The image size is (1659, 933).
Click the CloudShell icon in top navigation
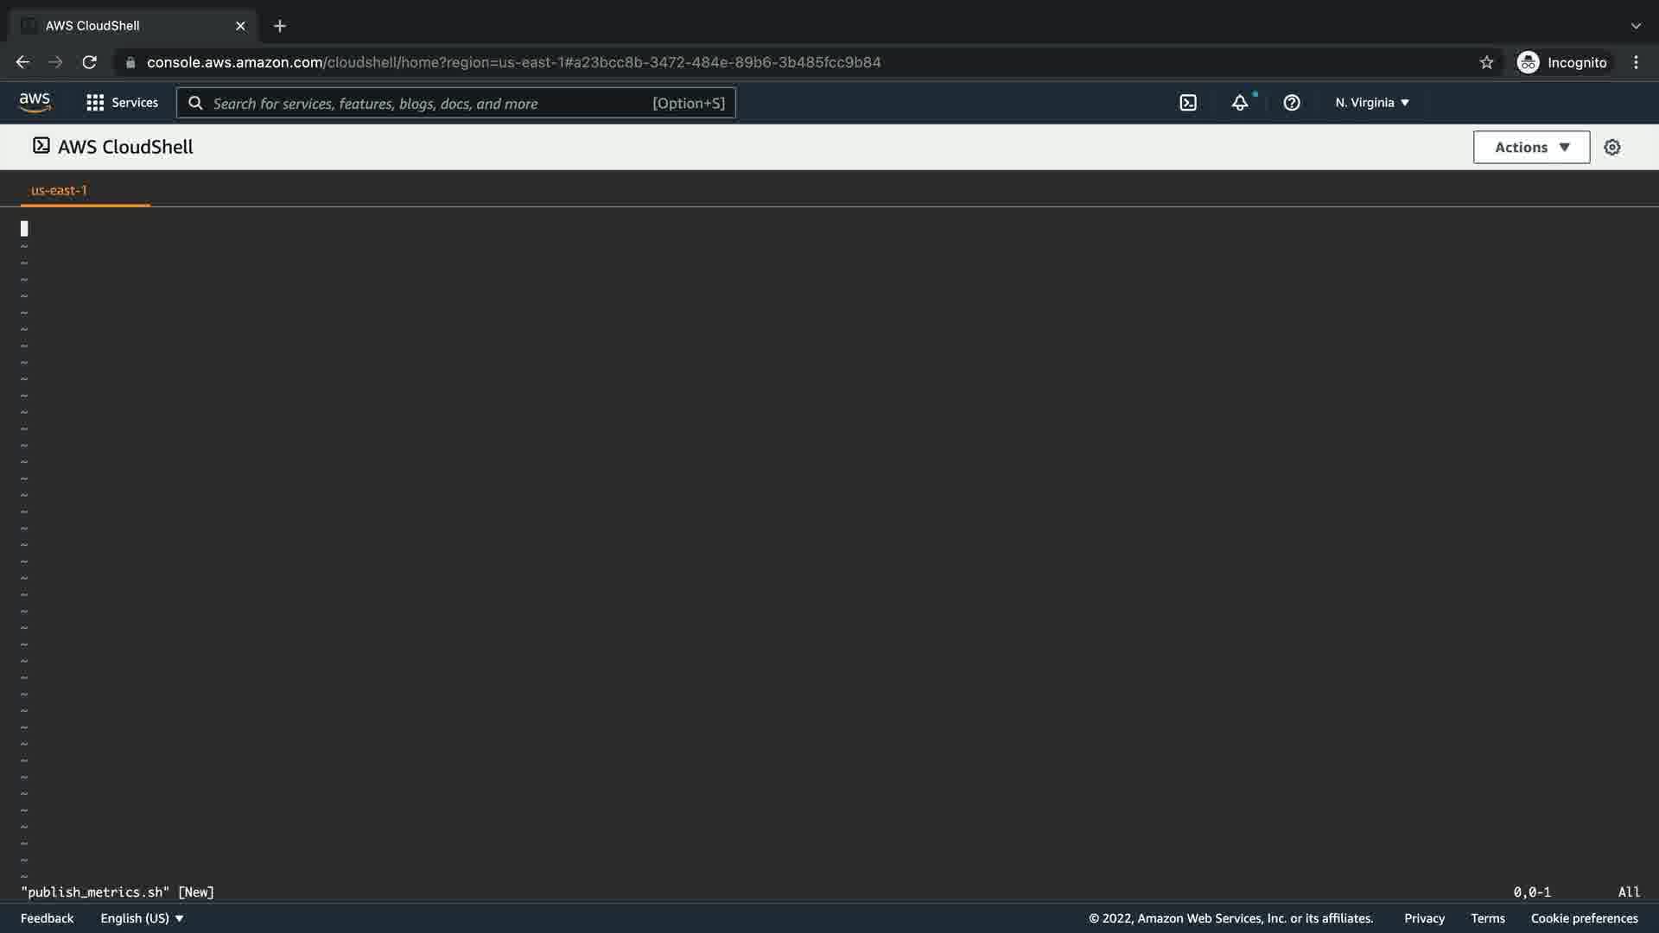(1188, 103)
